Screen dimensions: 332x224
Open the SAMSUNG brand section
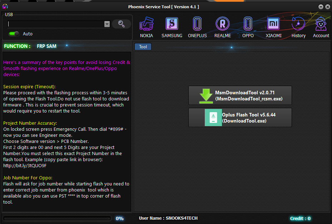172,28
